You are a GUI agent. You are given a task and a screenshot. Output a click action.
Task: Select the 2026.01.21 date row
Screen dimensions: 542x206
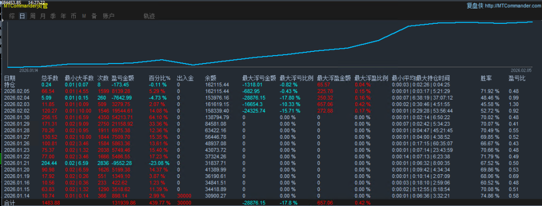16,163
